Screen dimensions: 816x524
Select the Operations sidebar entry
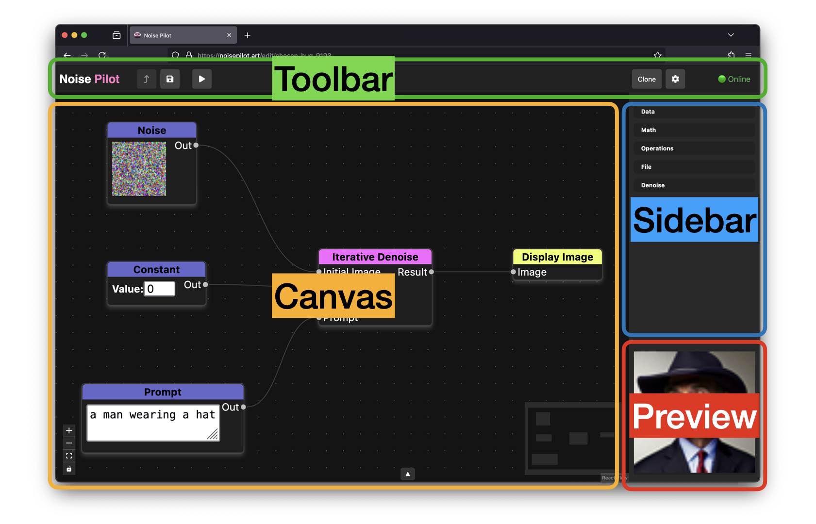694,148
